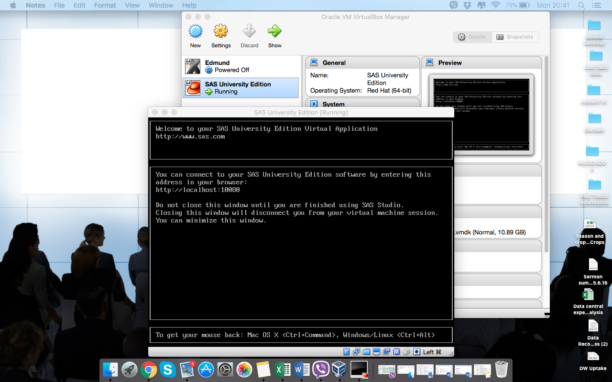Open the Format menu in the menu bar
612x382 pixels.
coord(105,5)
